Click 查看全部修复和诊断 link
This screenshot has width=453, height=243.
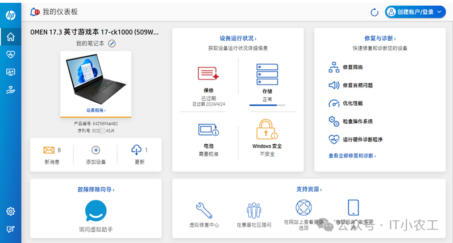(352, 156)
